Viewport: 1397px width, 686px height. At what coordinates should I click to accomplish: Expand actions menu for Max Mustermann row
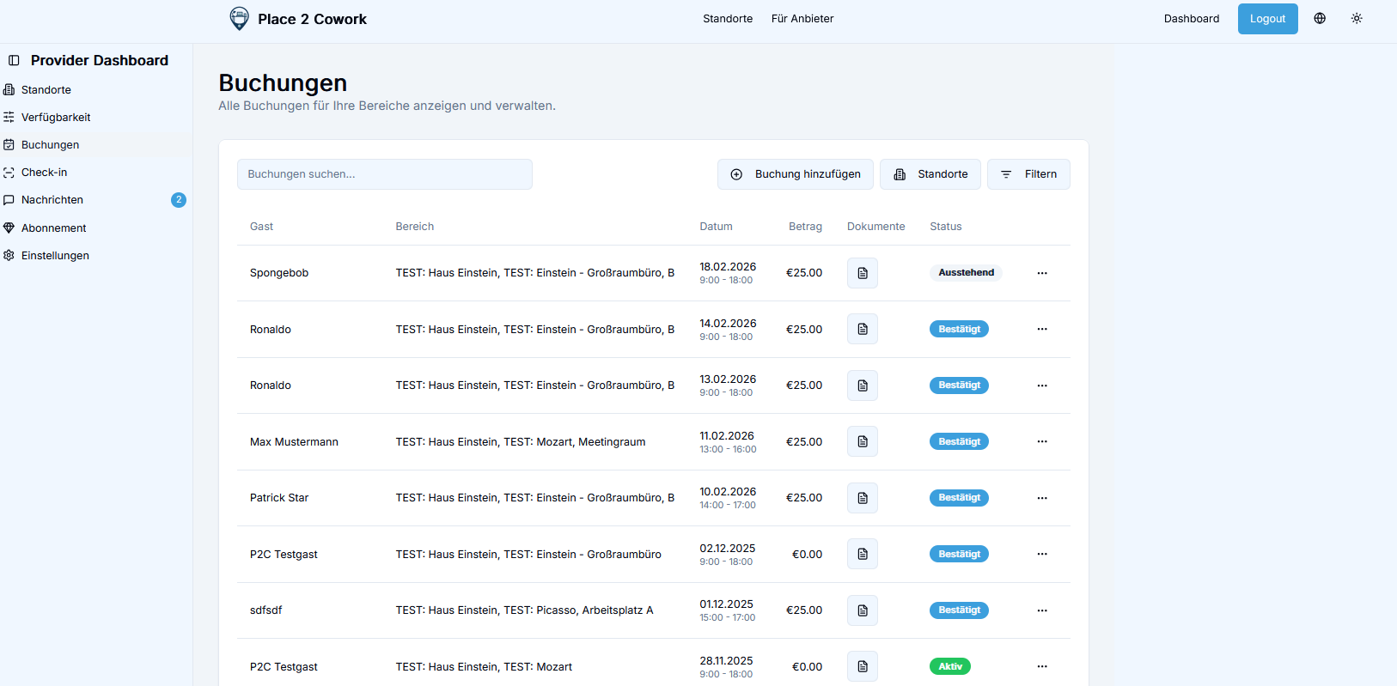1041,441
